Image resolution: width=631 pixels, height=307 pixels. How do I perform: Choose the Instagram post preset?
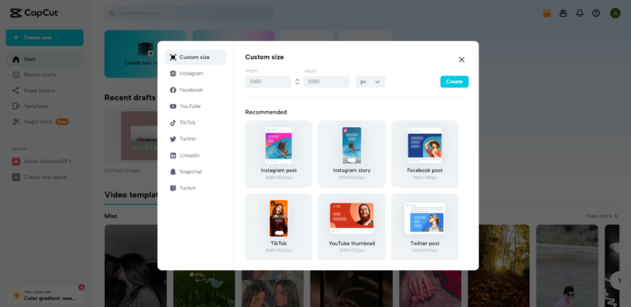point(278,154)
